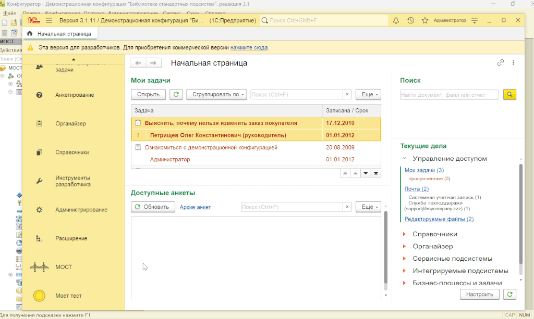Viewport: 534px width, 319px height.
Task: Click the notifications bell icon
Action: 396,20
